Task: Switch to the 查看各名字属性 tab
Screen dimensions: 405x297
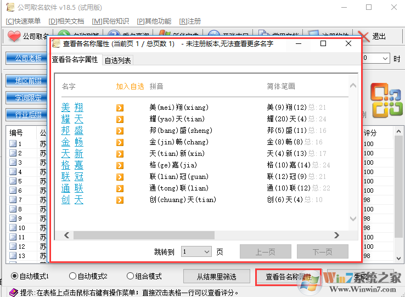Action: (x=75, y=59)
